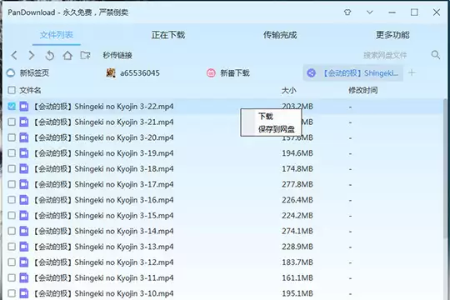Click the search magnifier icon
450x300 pixels.
tap(436, 55)
